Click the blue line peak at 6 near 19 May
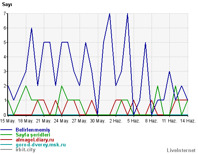198x154 pixels. (32, 28)
